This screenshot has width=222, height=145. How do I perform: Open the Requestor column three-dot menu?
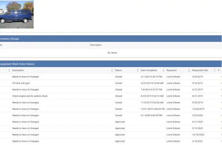(x=189, y=70)
